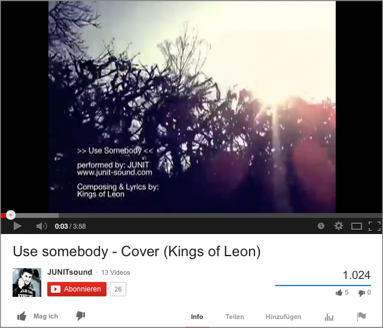Image resolution: width=383 pixels, height=328 pixels.
Task: Show video statistics via bar chart icon
Action: [329, 317]
